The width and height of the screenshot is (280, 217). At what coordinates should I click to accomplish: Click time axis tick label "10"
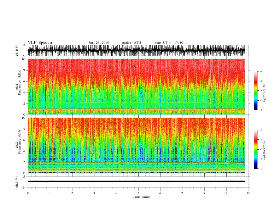[249, 193]
